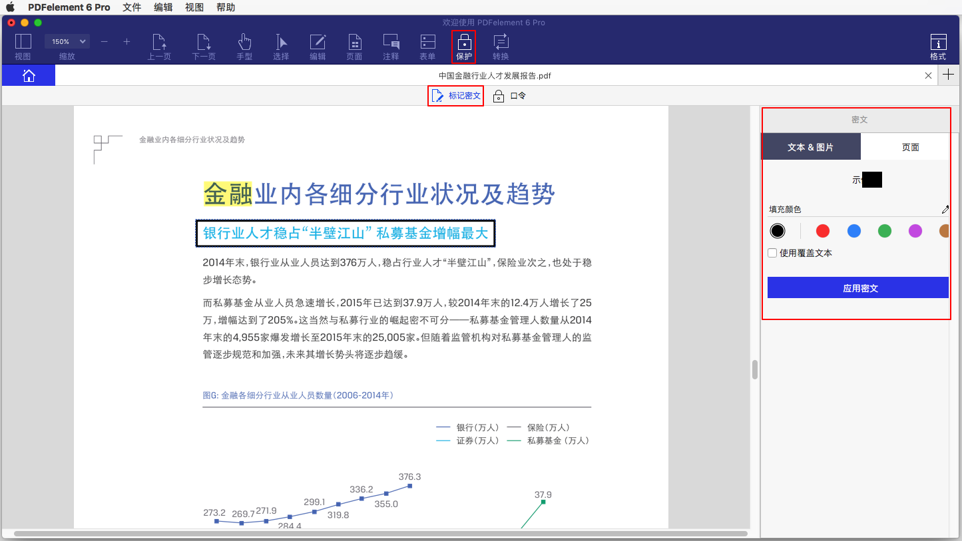The width and height of the screenshot is (962, 541).
Task: Click the Annotate (注释) toolbar icon
Action: coord(391,43)
